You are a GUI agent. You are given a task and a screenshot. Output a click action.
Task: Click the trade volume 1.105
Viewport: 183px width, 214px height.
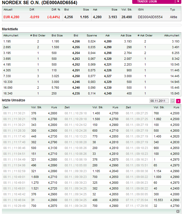96,171
